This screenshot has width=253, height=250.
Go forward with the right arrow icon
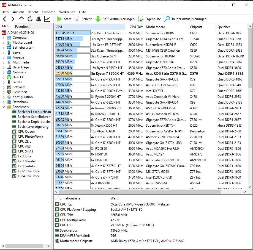(13, 19)
